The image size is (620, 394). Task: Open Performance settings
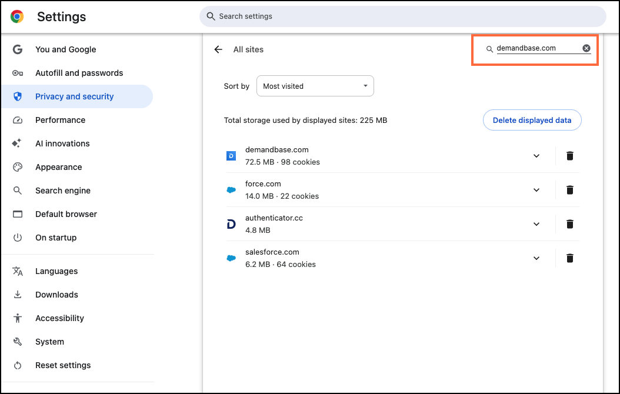(x=77, y=120)
